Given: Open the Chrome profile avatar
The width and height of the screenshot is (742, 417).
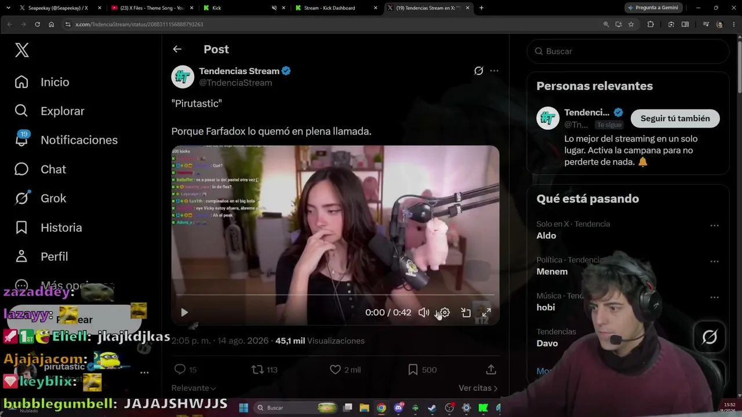Looking at the screenshot, I should click(719, 24).
